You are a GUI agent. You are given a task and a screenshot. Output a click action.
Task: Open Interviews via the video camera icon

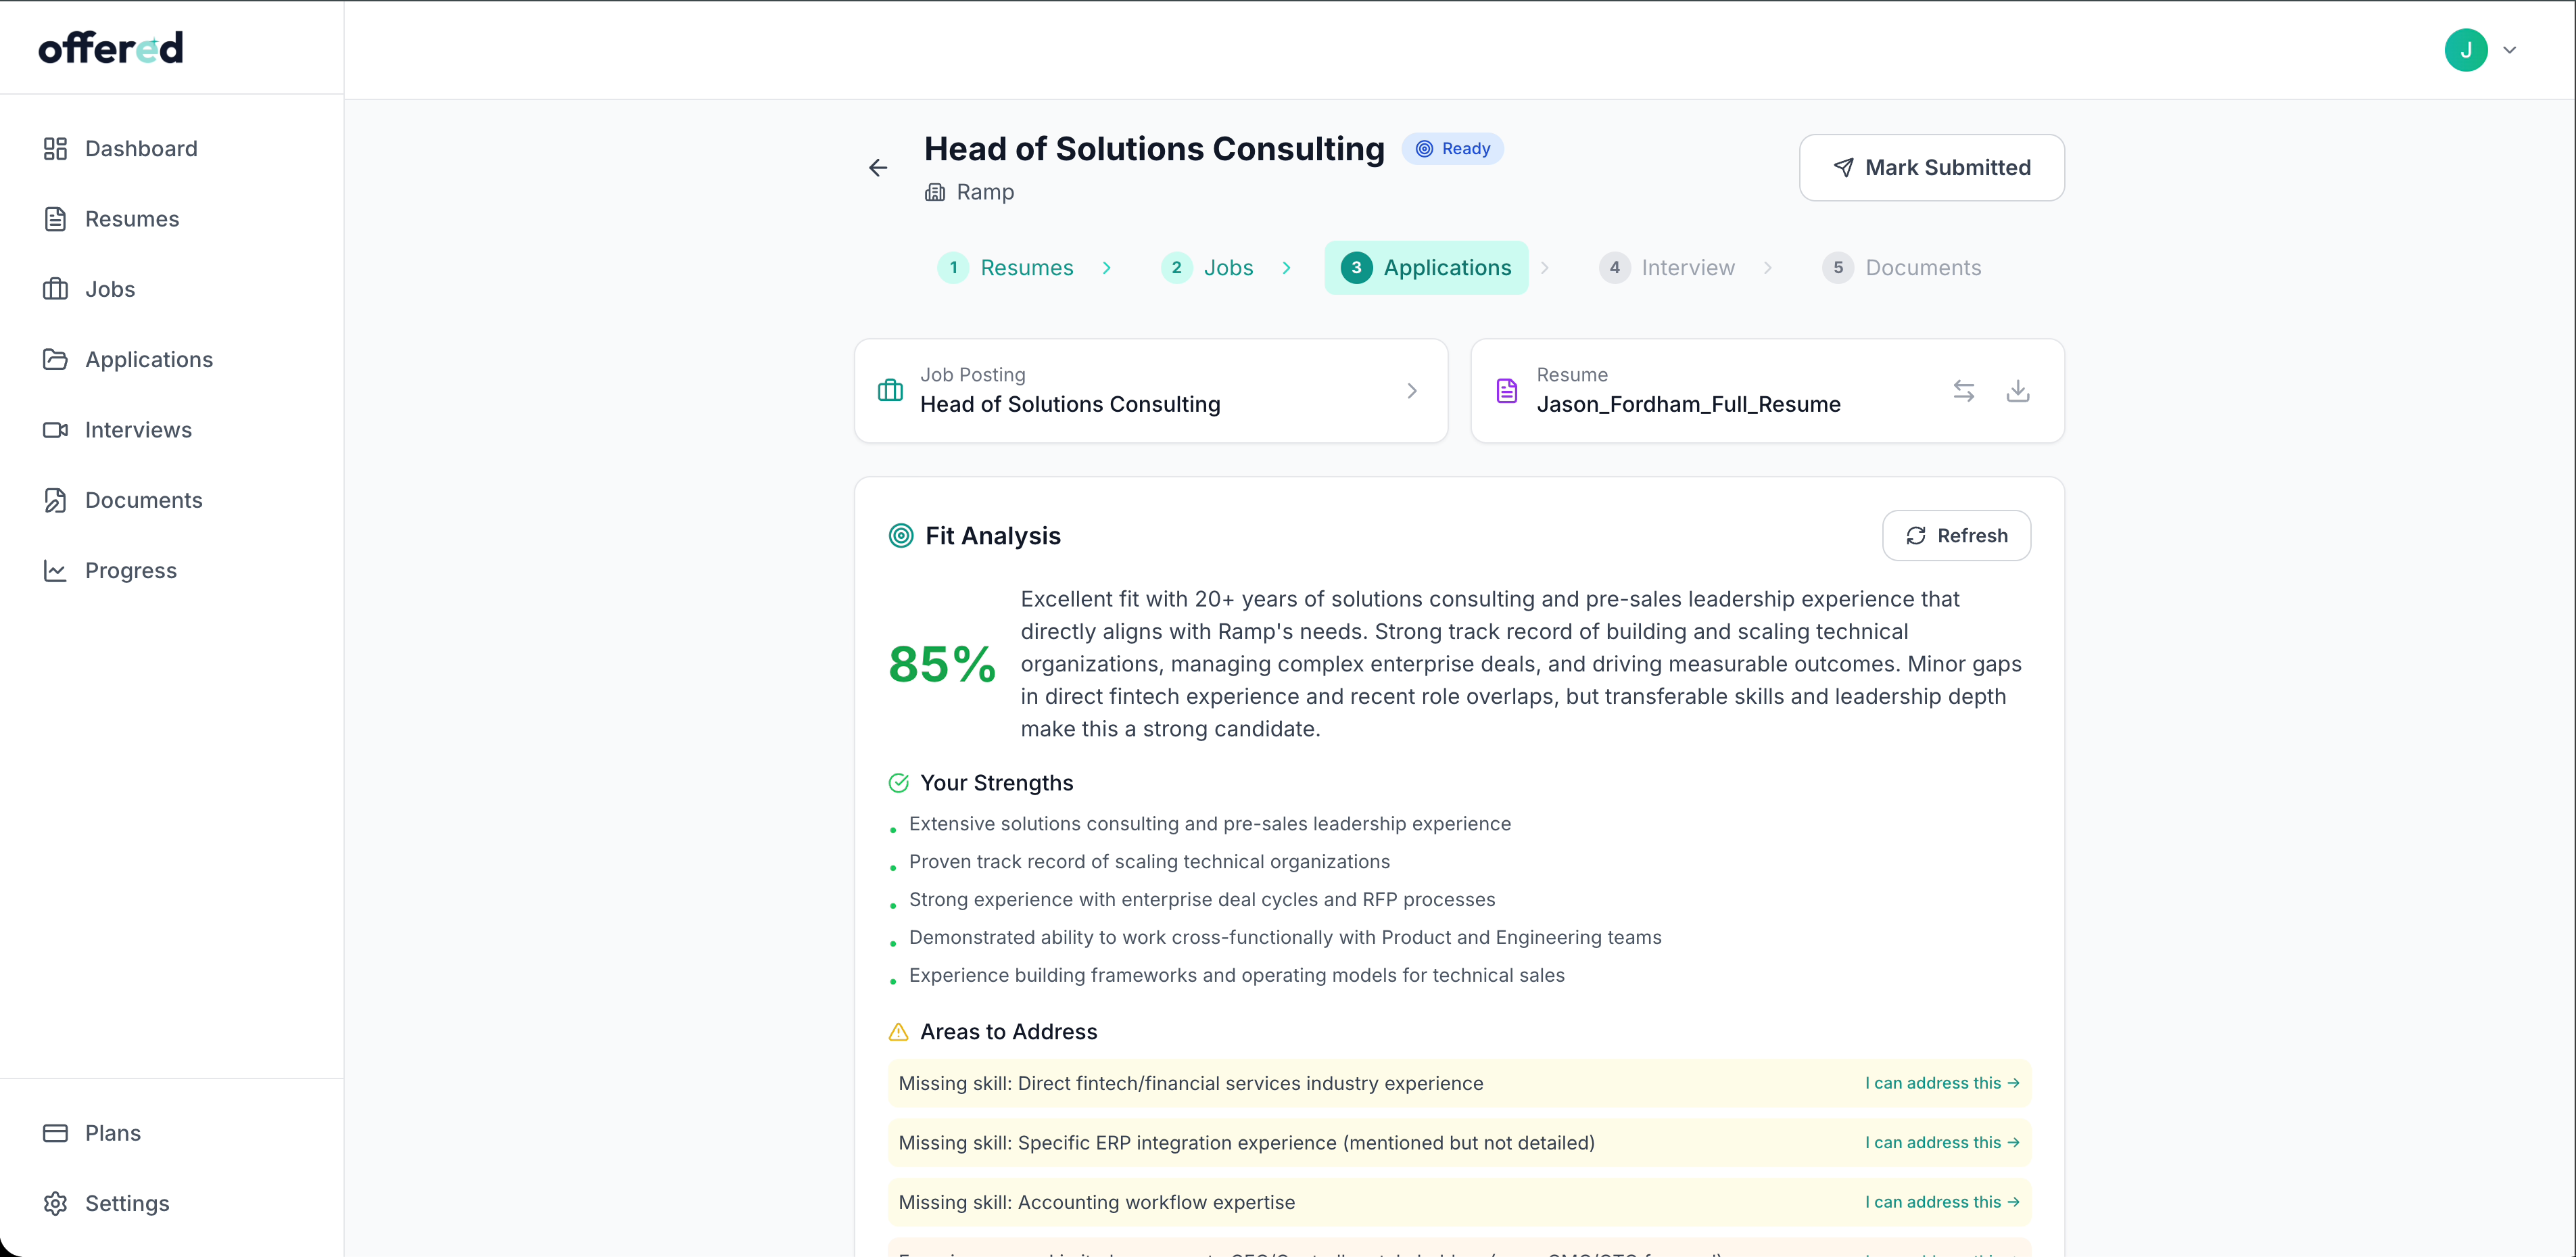[57, 429]
